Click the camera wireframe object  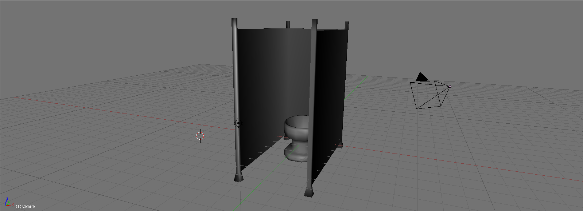[x=430, y=95]
